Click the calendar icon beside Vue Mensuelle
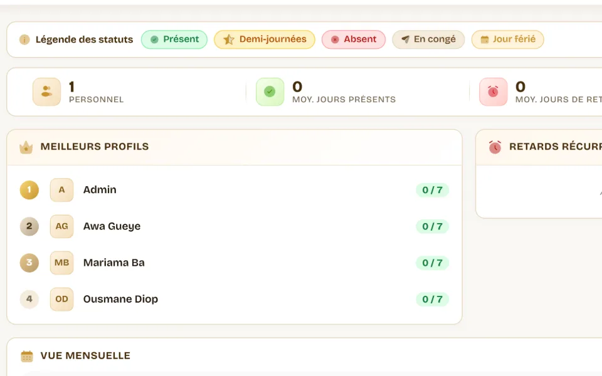Viewport: 602px width, 376px height. point(27,356)
